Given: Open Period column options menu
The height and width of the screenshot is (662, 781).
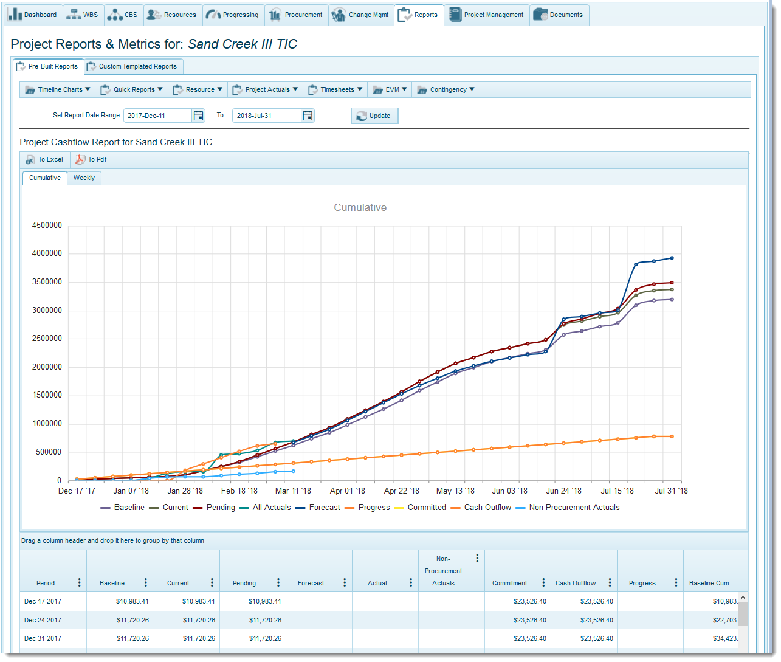Looking at the screenshot, I should coord(79,582).
